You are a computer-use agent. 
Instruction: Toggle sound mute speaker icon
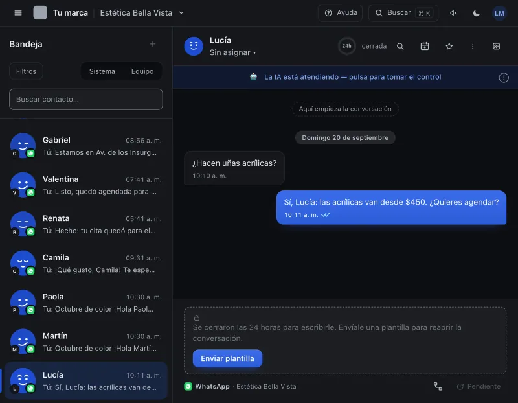pyautogui.click(x=453, y=13)
